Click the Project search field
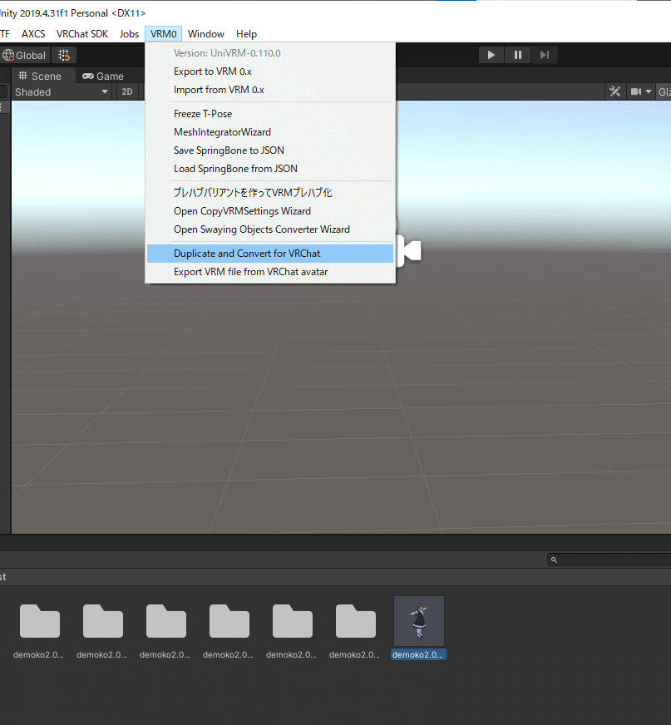Image resolution: width=671 pixels, height=725 pixels. point(609,560)
